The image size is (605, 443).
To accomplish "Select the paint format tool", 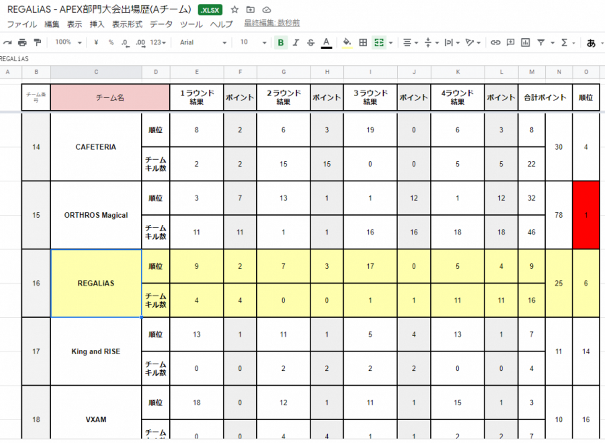I will click(x=37, y=42).
